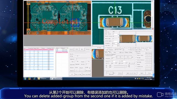Select the current capture thumbnail in dialog
The width and height of the screenshot is (177, 99).
[144, 39]
